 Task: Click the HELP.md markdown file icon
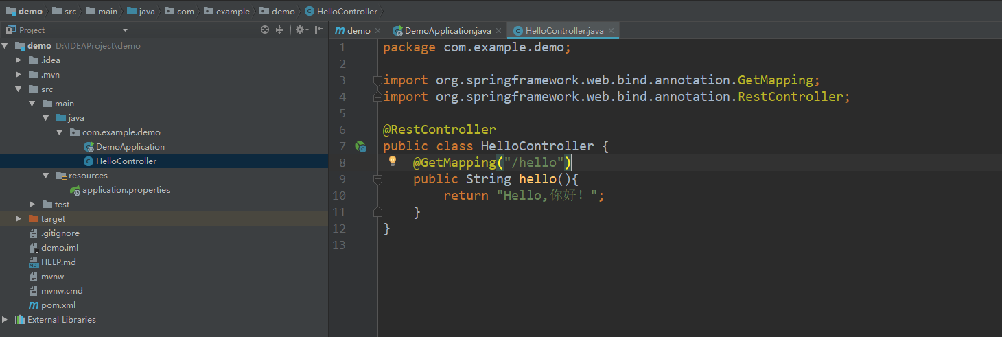point(34,262)
